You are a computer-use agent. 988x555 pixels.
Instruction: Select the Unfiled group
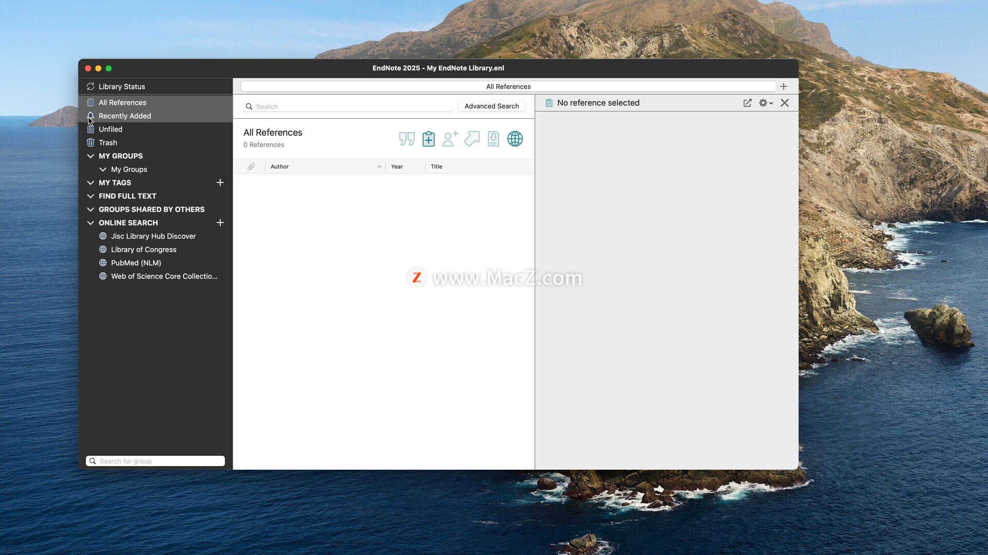155,129
